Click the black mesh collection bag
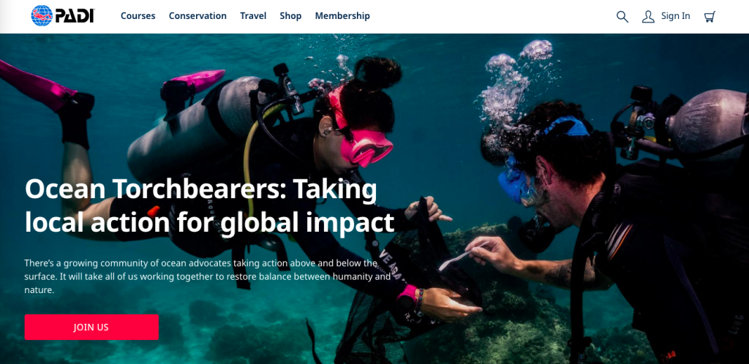The width and height of the screenshot is (749, 364). [x=406, y=287]
